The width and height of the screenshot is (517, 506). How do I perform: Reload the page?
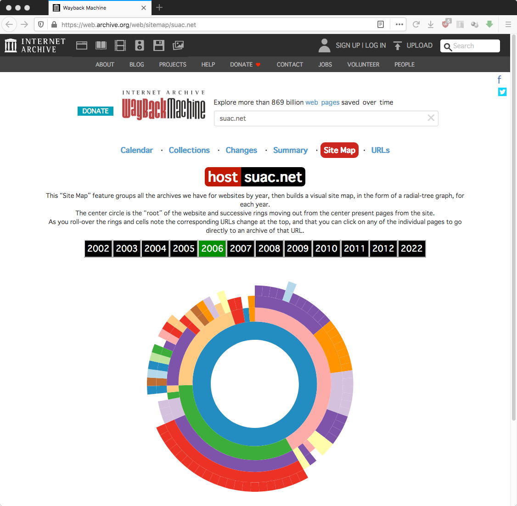[x=416, y=24]
